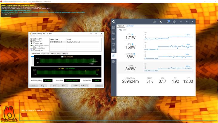
Task: Open the dashboard icon in CAM sidebar
Action: (113, 27)
